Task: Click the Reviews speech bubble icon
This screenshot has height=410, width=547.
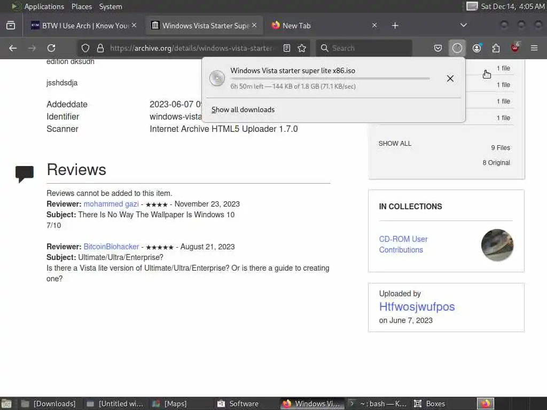Action: tap(25, 174)
